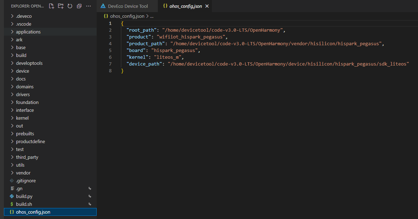The image size is (418, 219).
Task: Click the Python icon of build.py
Action: pyautogui.click(x=12, y=196)
